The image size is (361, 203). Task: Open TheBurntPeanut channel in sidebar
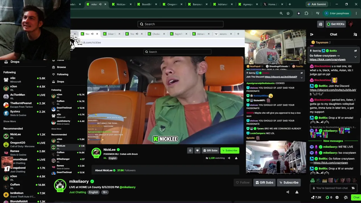pyautogui.click(x=24, y=105)
